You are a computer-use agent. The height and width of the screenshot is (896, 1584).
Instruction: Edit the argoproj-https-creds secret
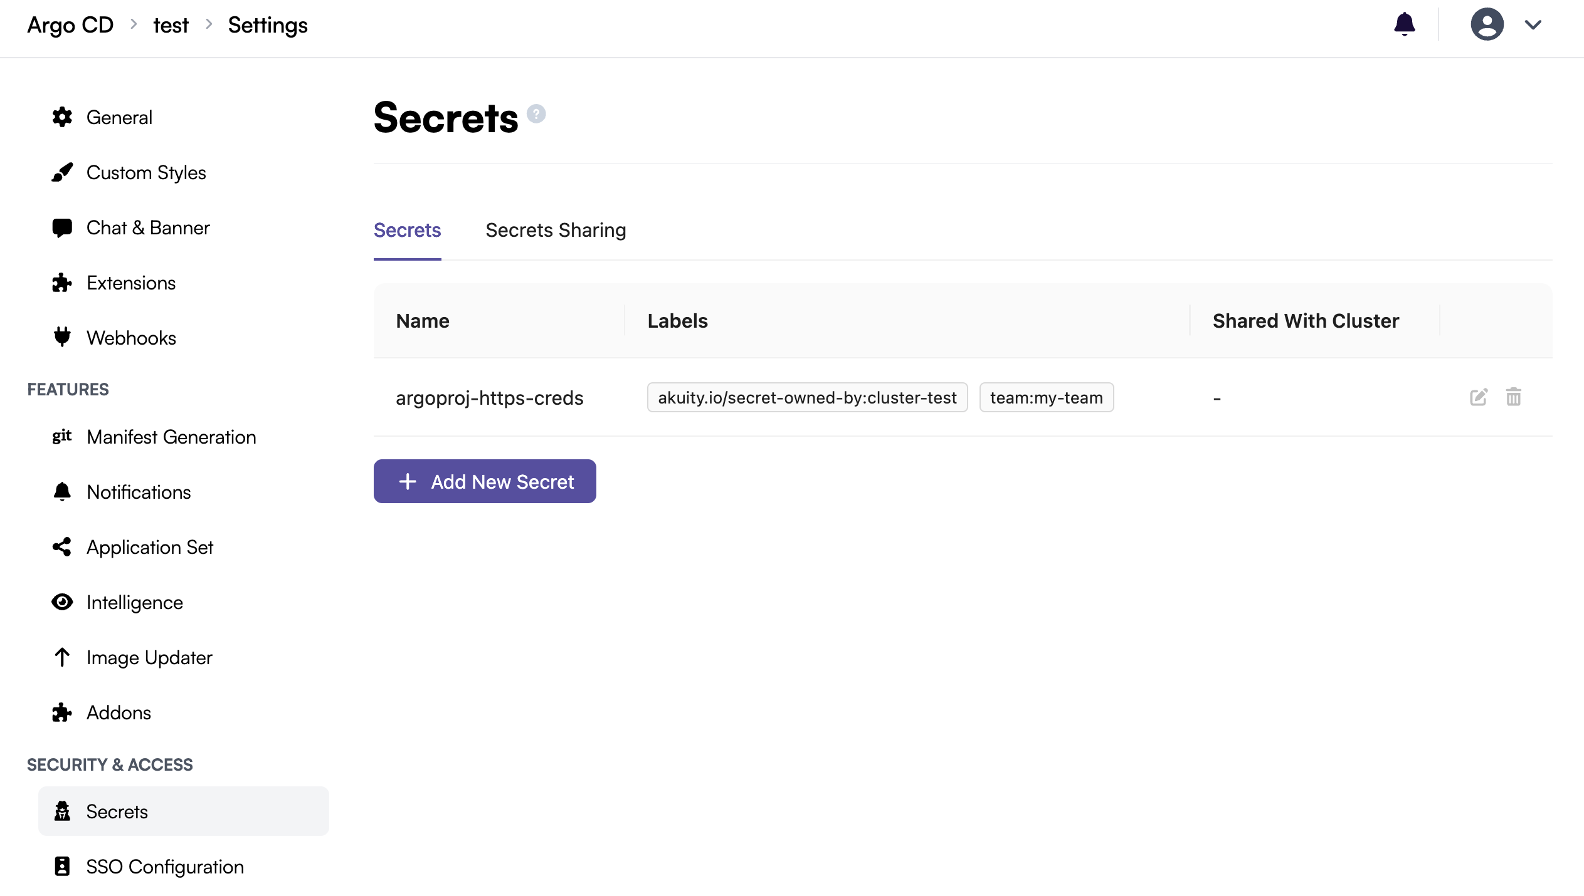(x=1479, y=397)
